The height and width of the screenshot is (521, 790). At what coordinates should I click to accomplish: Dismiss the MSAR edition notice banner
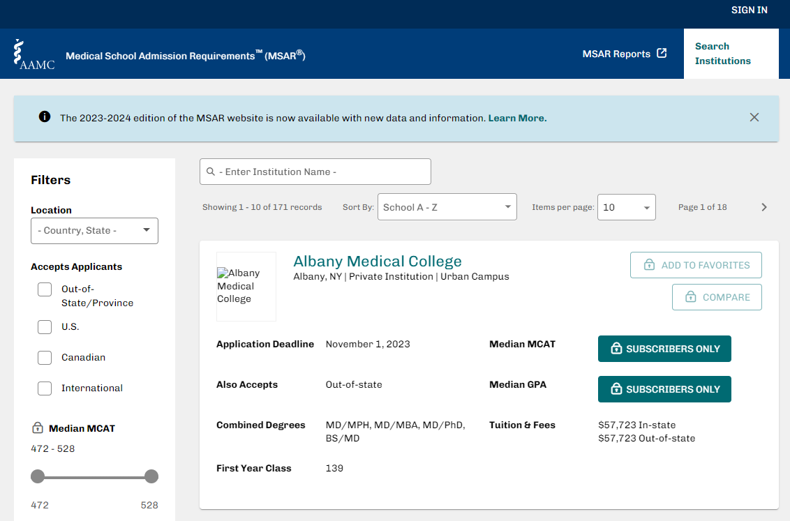[x=754, y=117]
